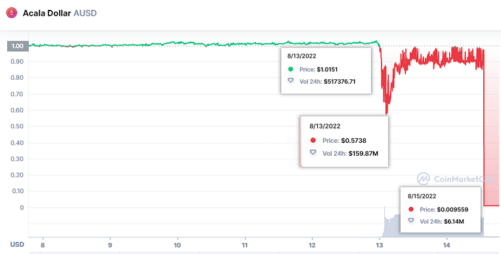Click the AUSD ticker symbol label
Viewport: 501px width, 254px height.
tap(85, 13)
